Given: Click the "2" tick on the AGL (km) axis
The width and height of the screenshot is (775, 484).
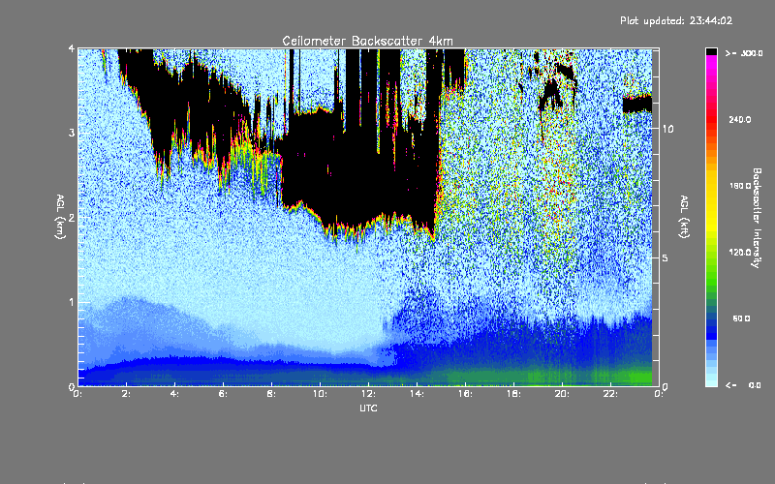Looking at the screenshot, I should tap(72, 218).
